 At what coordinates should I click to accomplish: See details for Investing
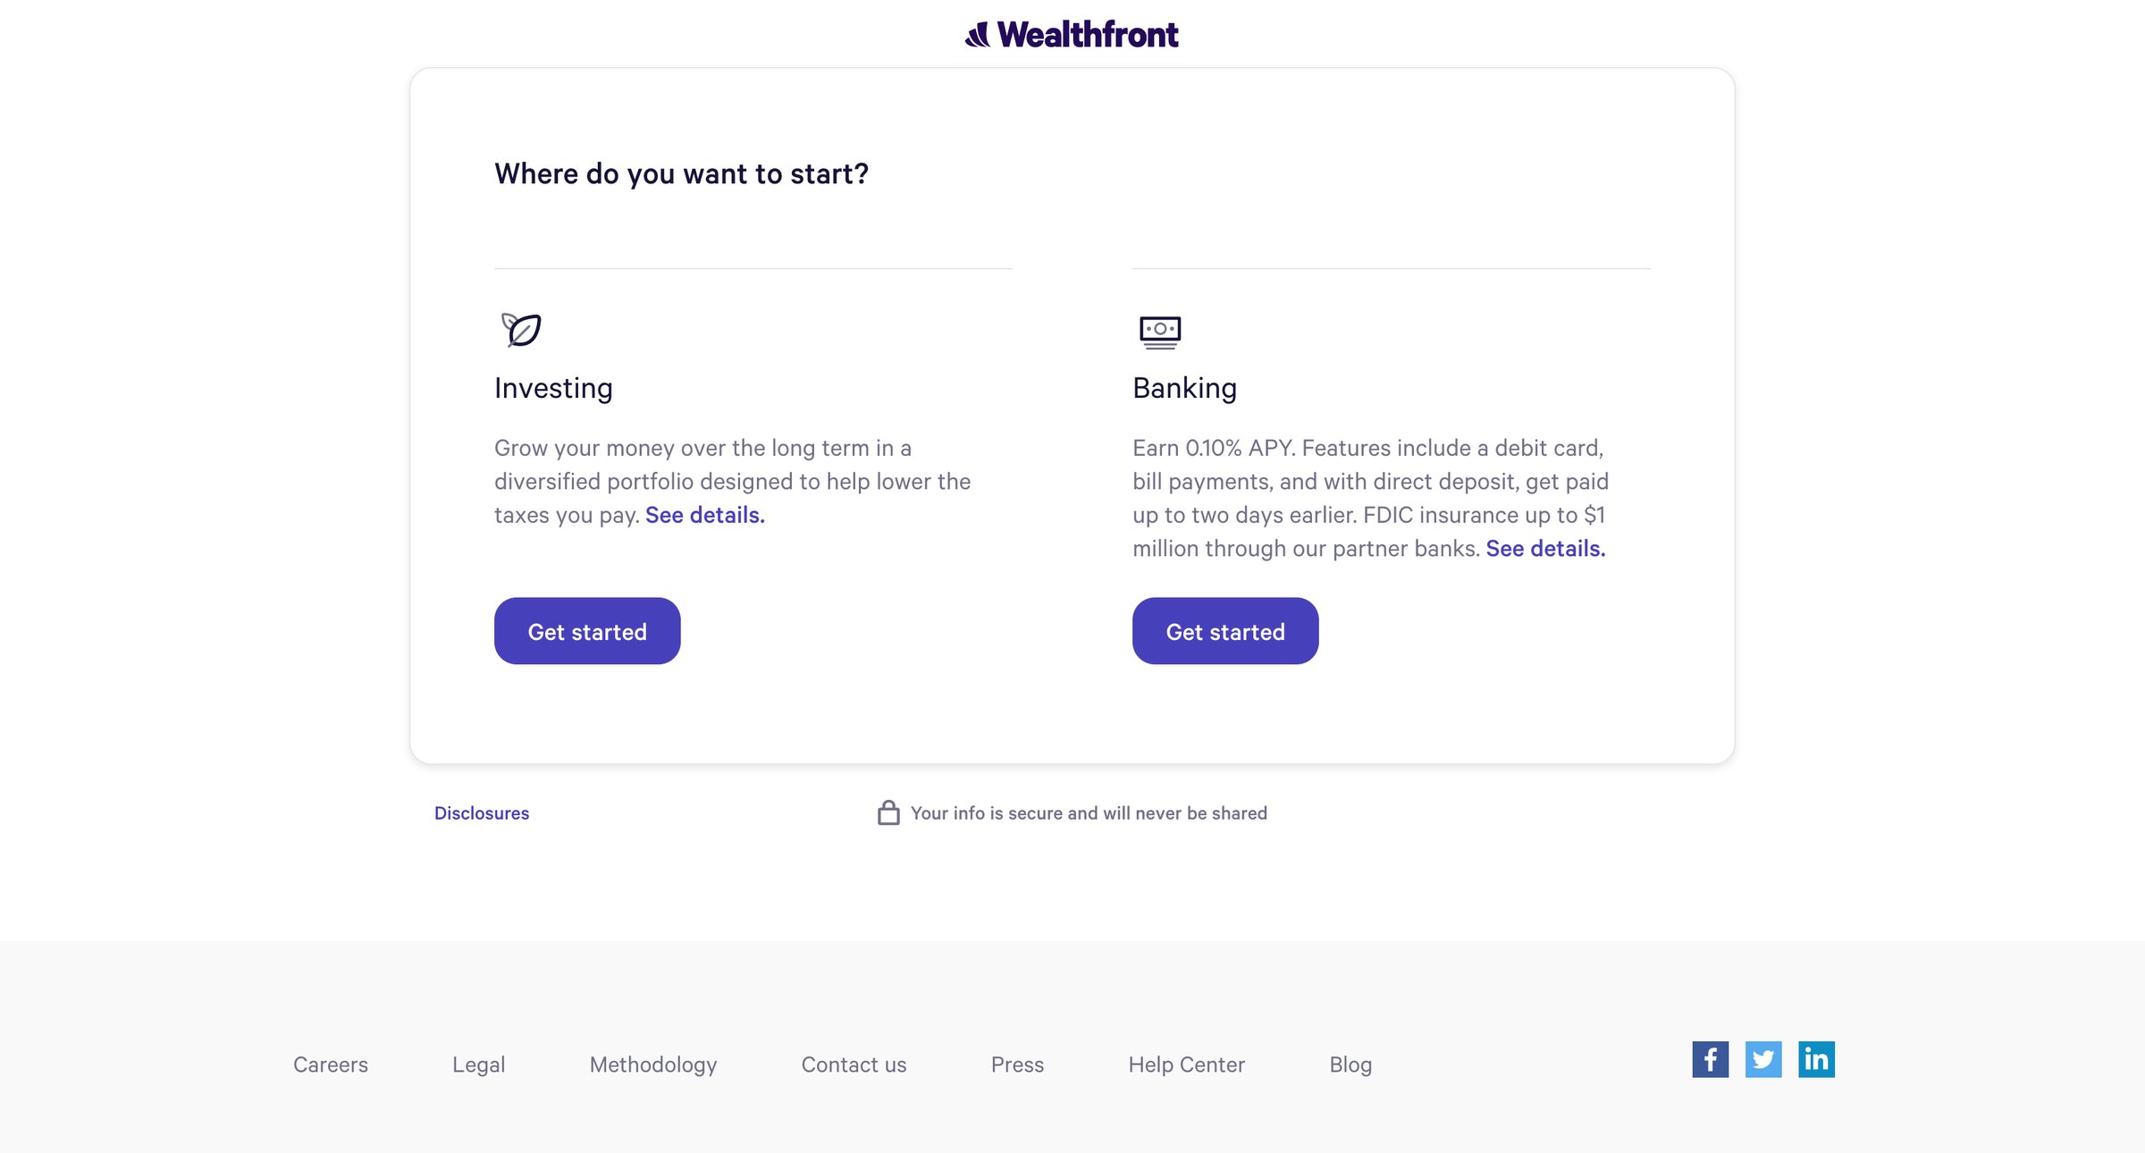coord(705,515)
